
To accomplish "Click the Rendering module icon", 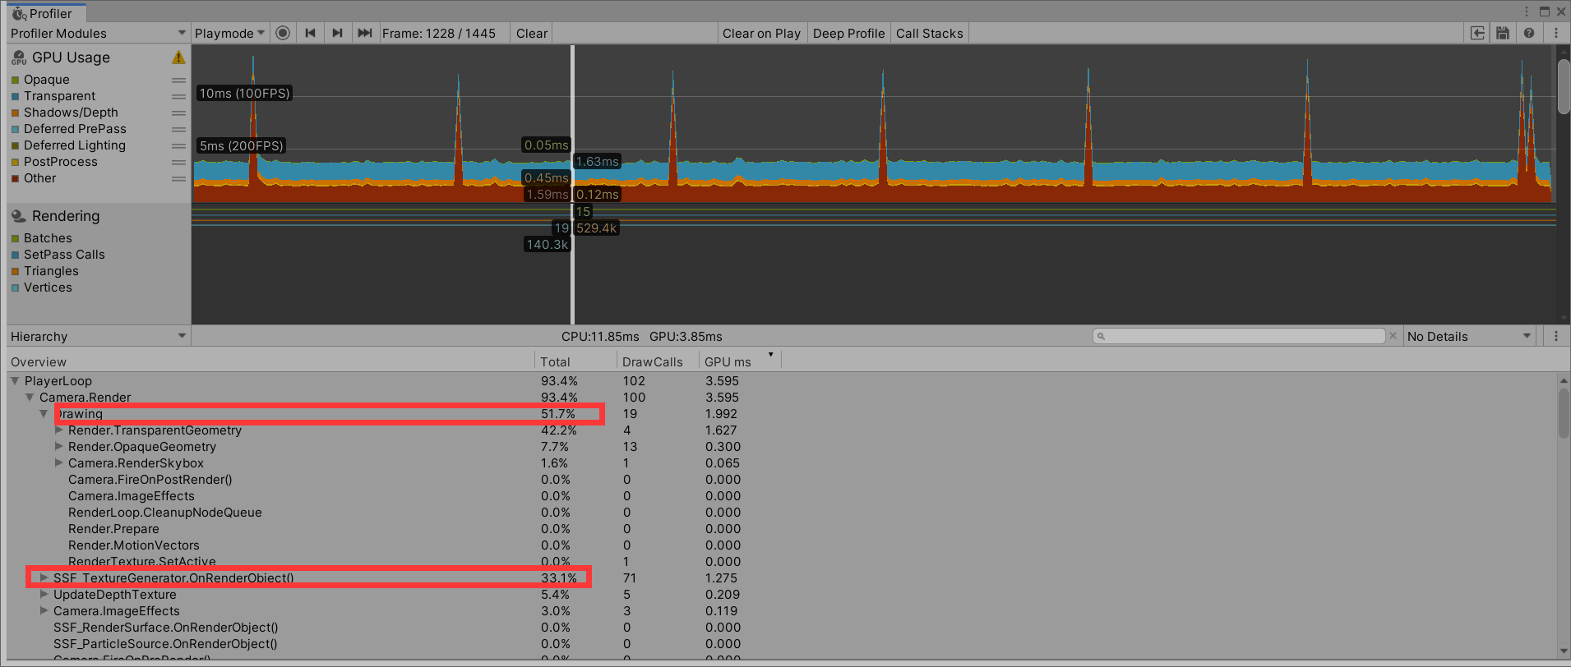I will (x=18, y=216).
